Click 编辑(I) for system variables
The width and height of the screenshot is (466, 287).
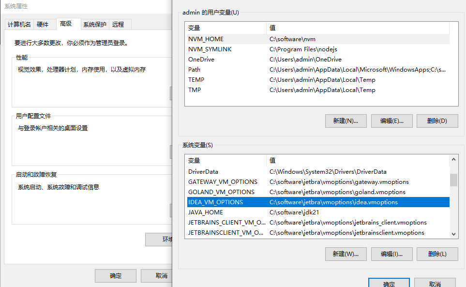point(391,254)
